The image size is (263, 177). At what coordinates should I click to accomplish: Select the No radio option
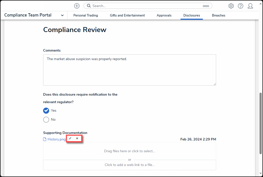[x=46, y=120]
